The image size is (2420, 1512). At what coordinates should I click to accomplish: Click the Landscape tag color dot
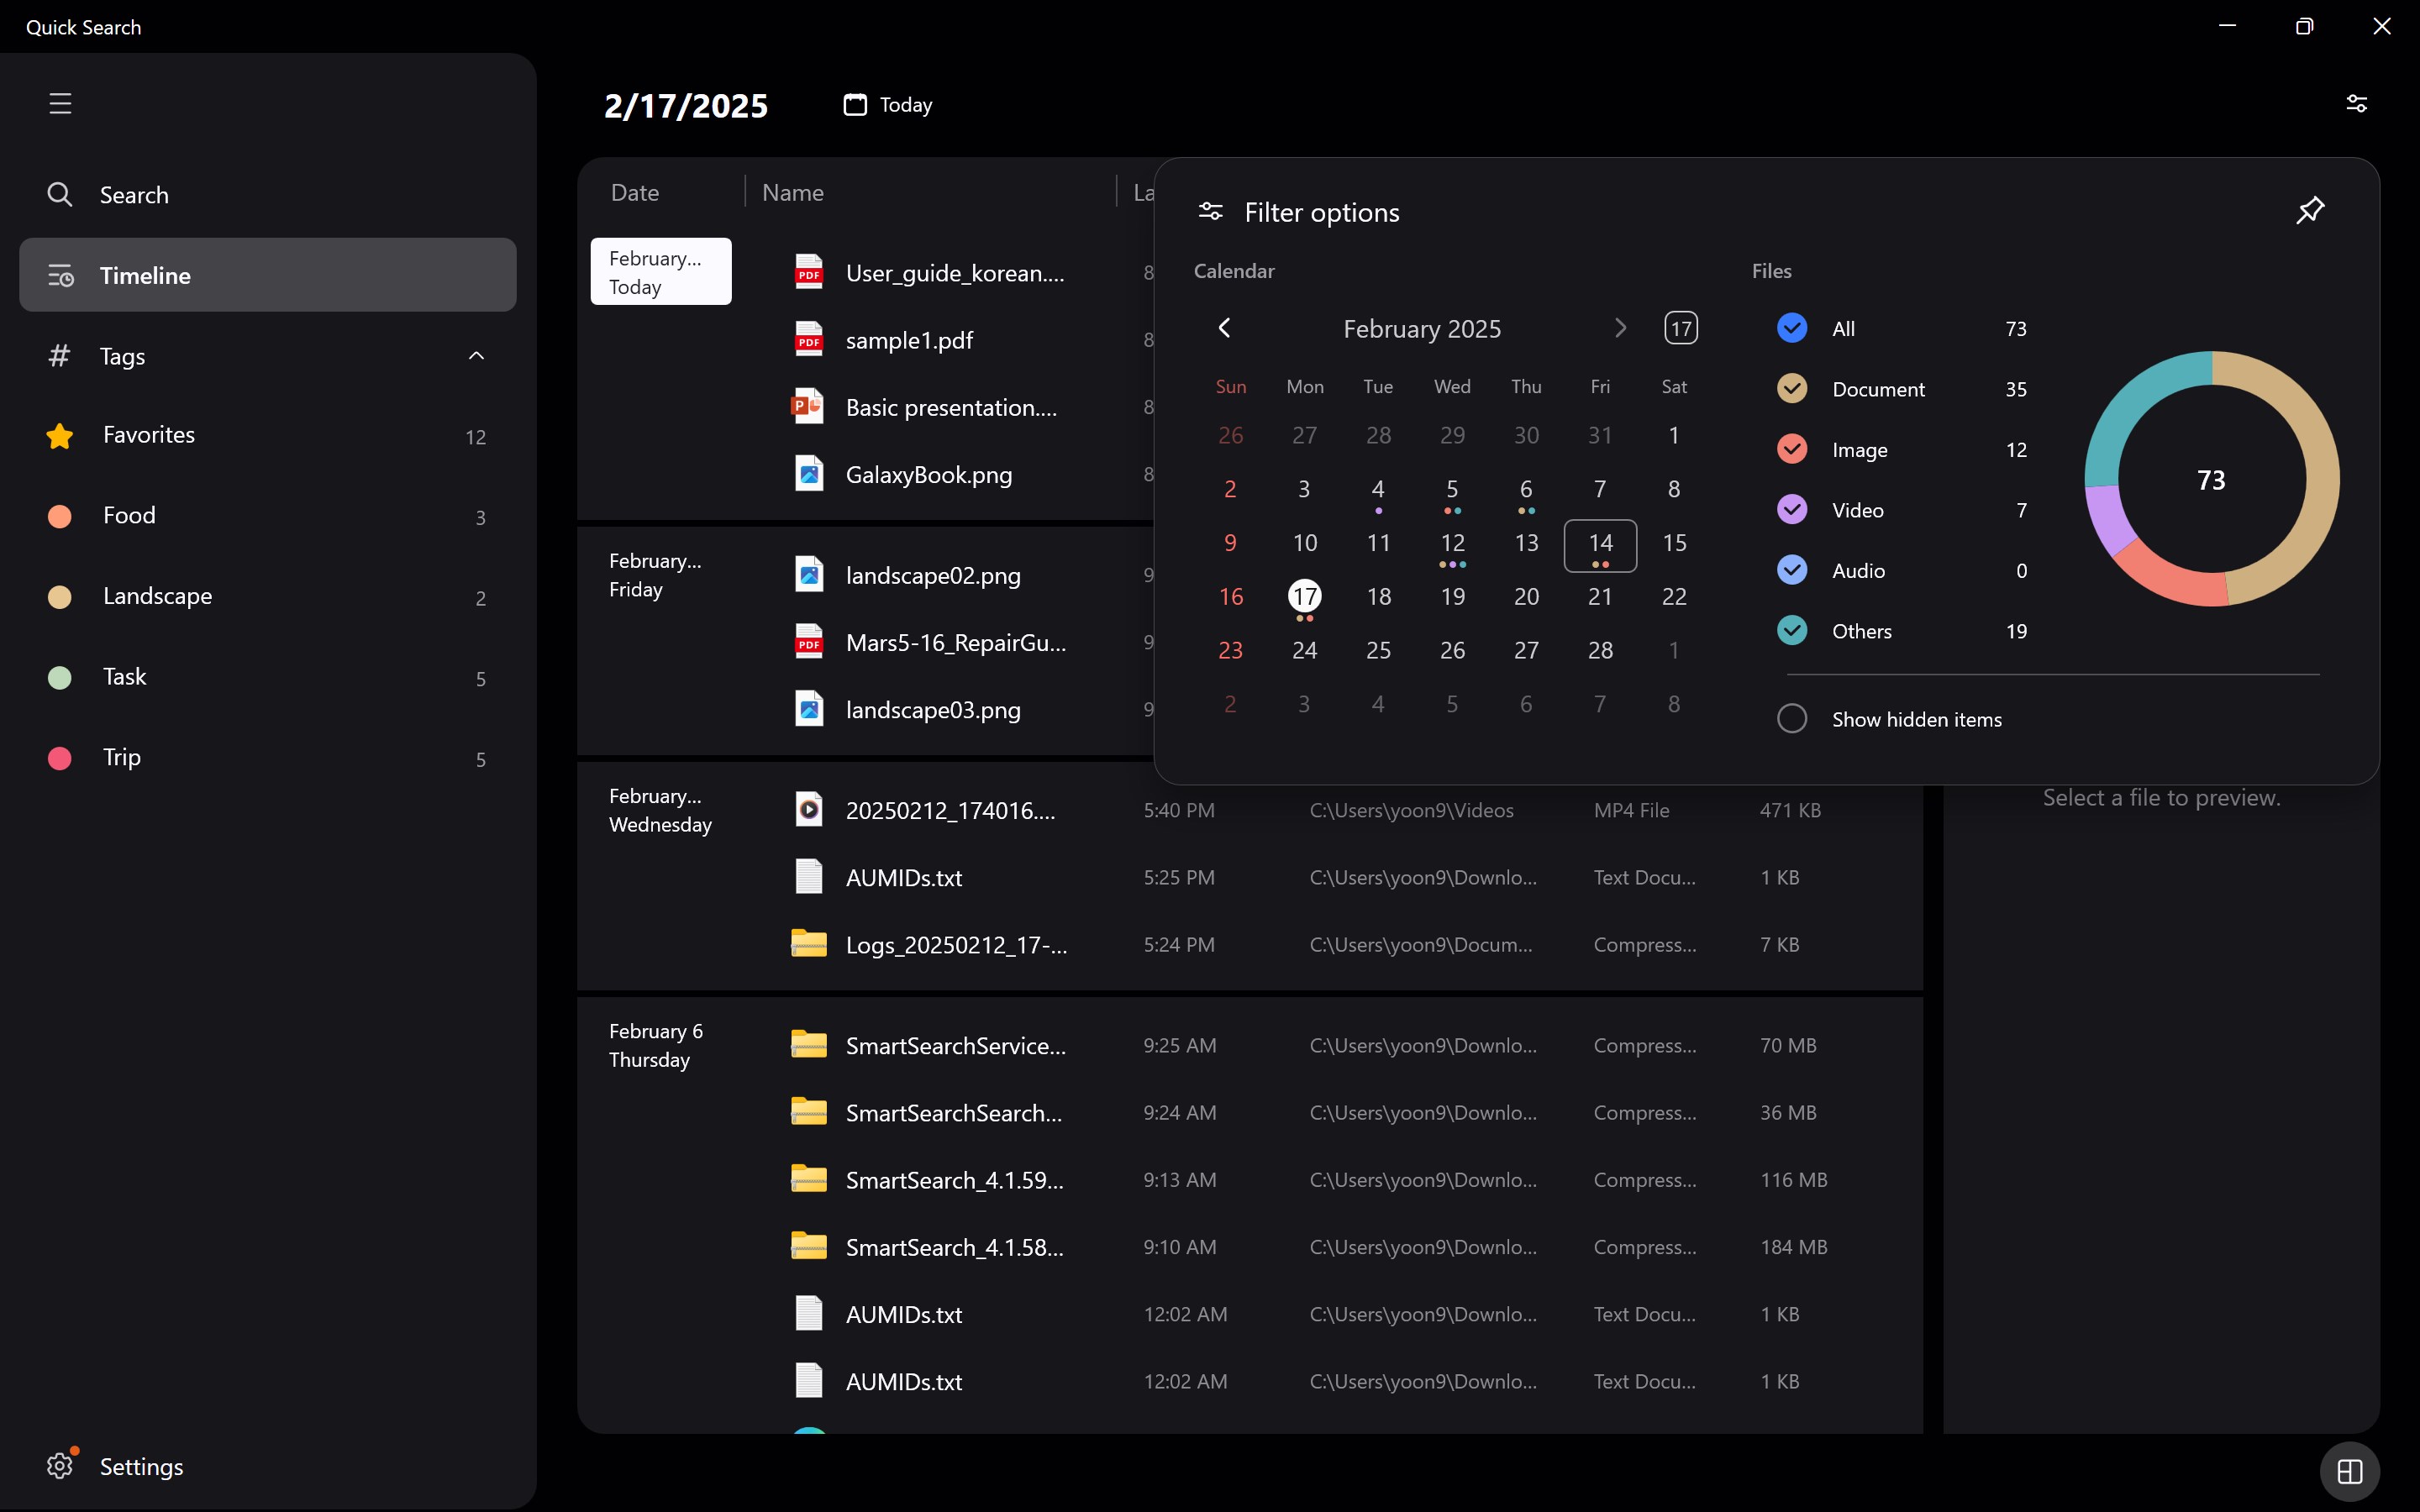[60, 597]
